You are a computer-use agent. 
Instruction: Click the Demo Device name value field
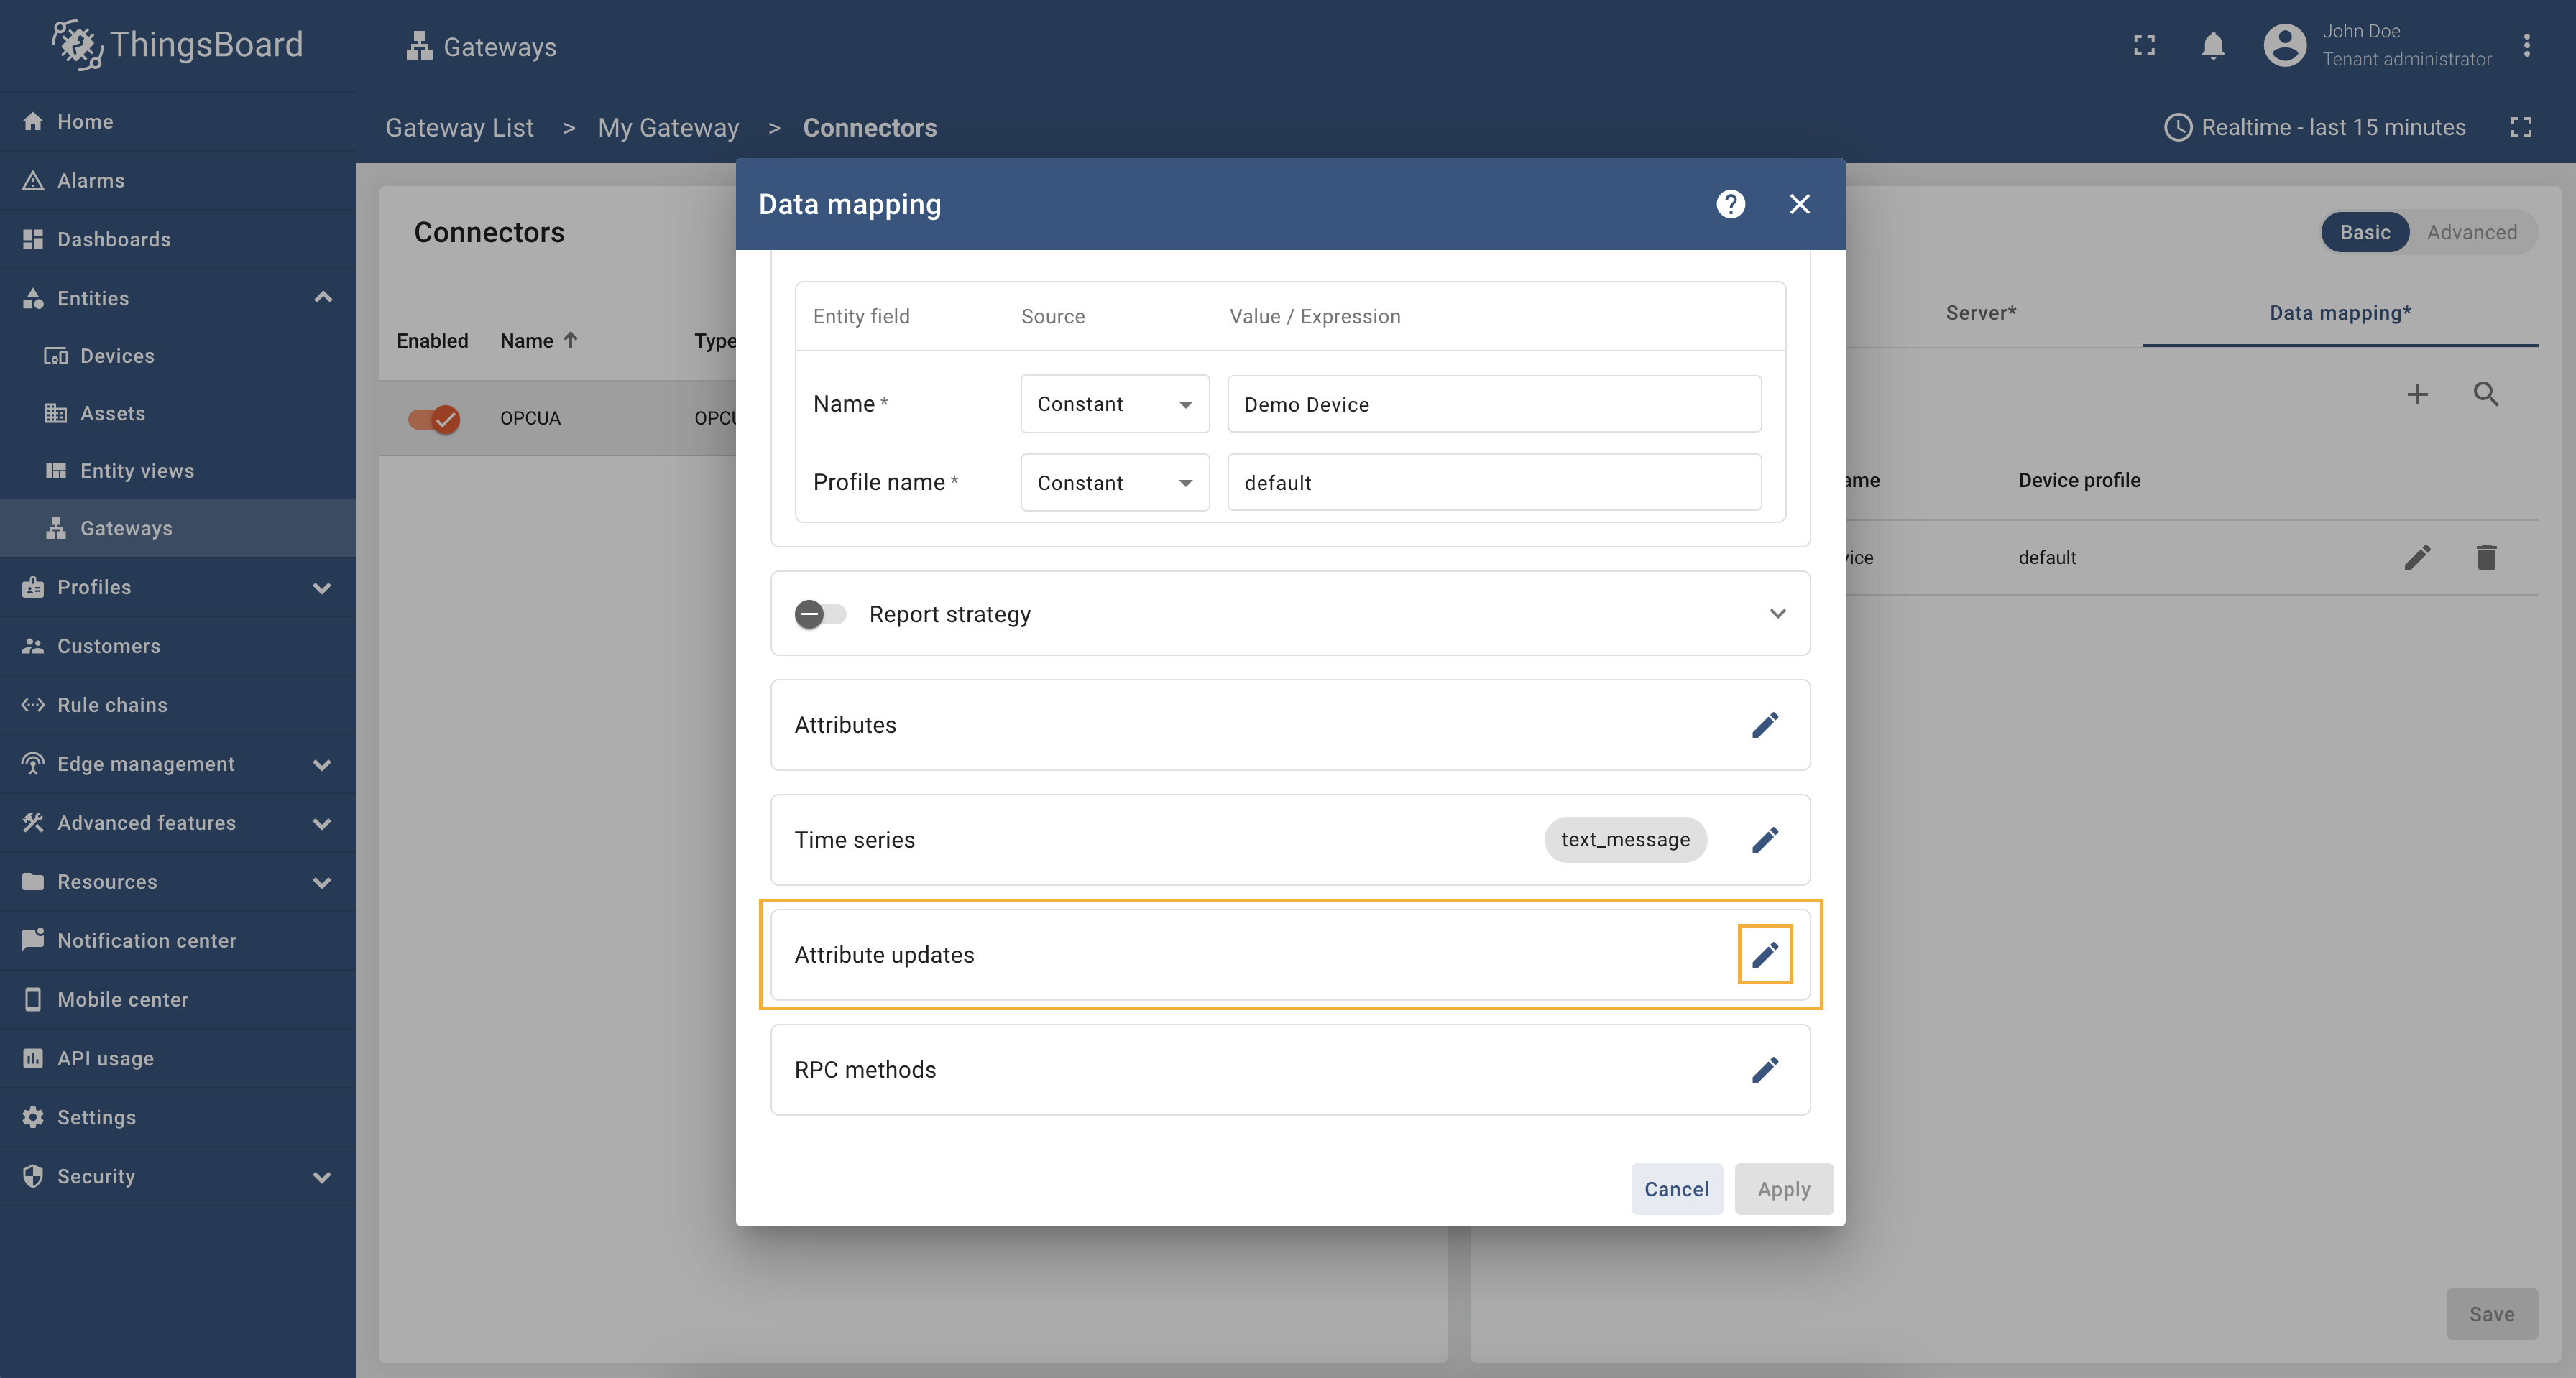tap(1493, 404)
